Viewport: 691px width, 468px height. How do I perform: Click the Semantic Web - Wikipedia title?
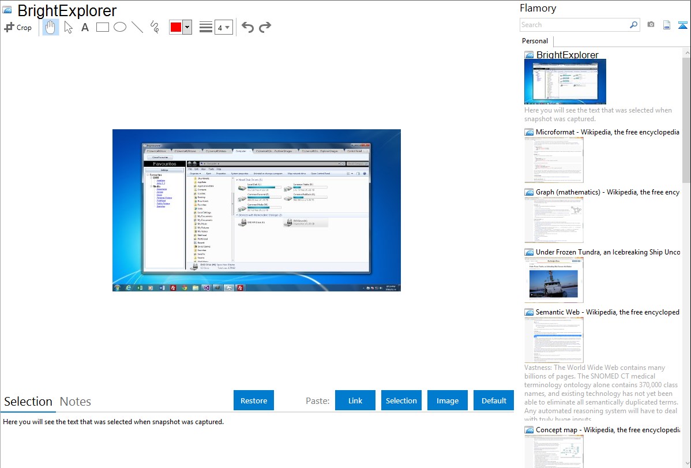[607, 312]
